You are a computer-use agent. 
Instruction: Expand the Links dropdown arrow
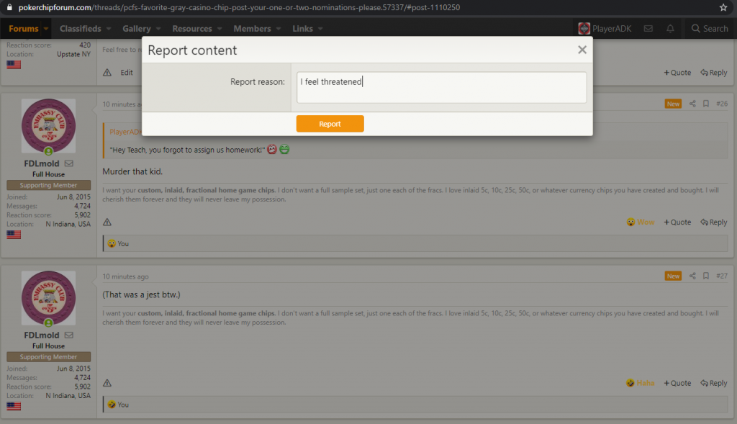[x=320, y=29]
